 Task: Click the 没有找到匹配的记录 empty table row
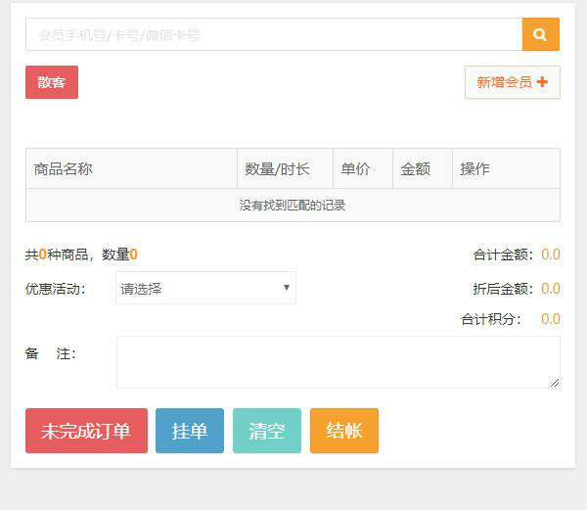[x=293, y=206]
